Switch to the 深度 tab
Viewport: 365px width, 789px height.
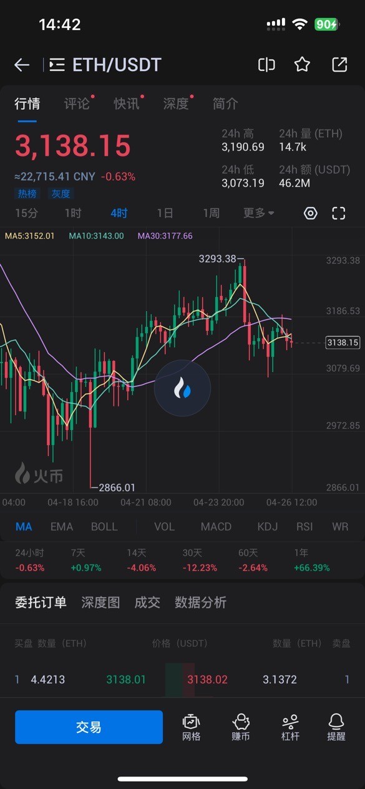pyautogui.click(x=176, y=103)
